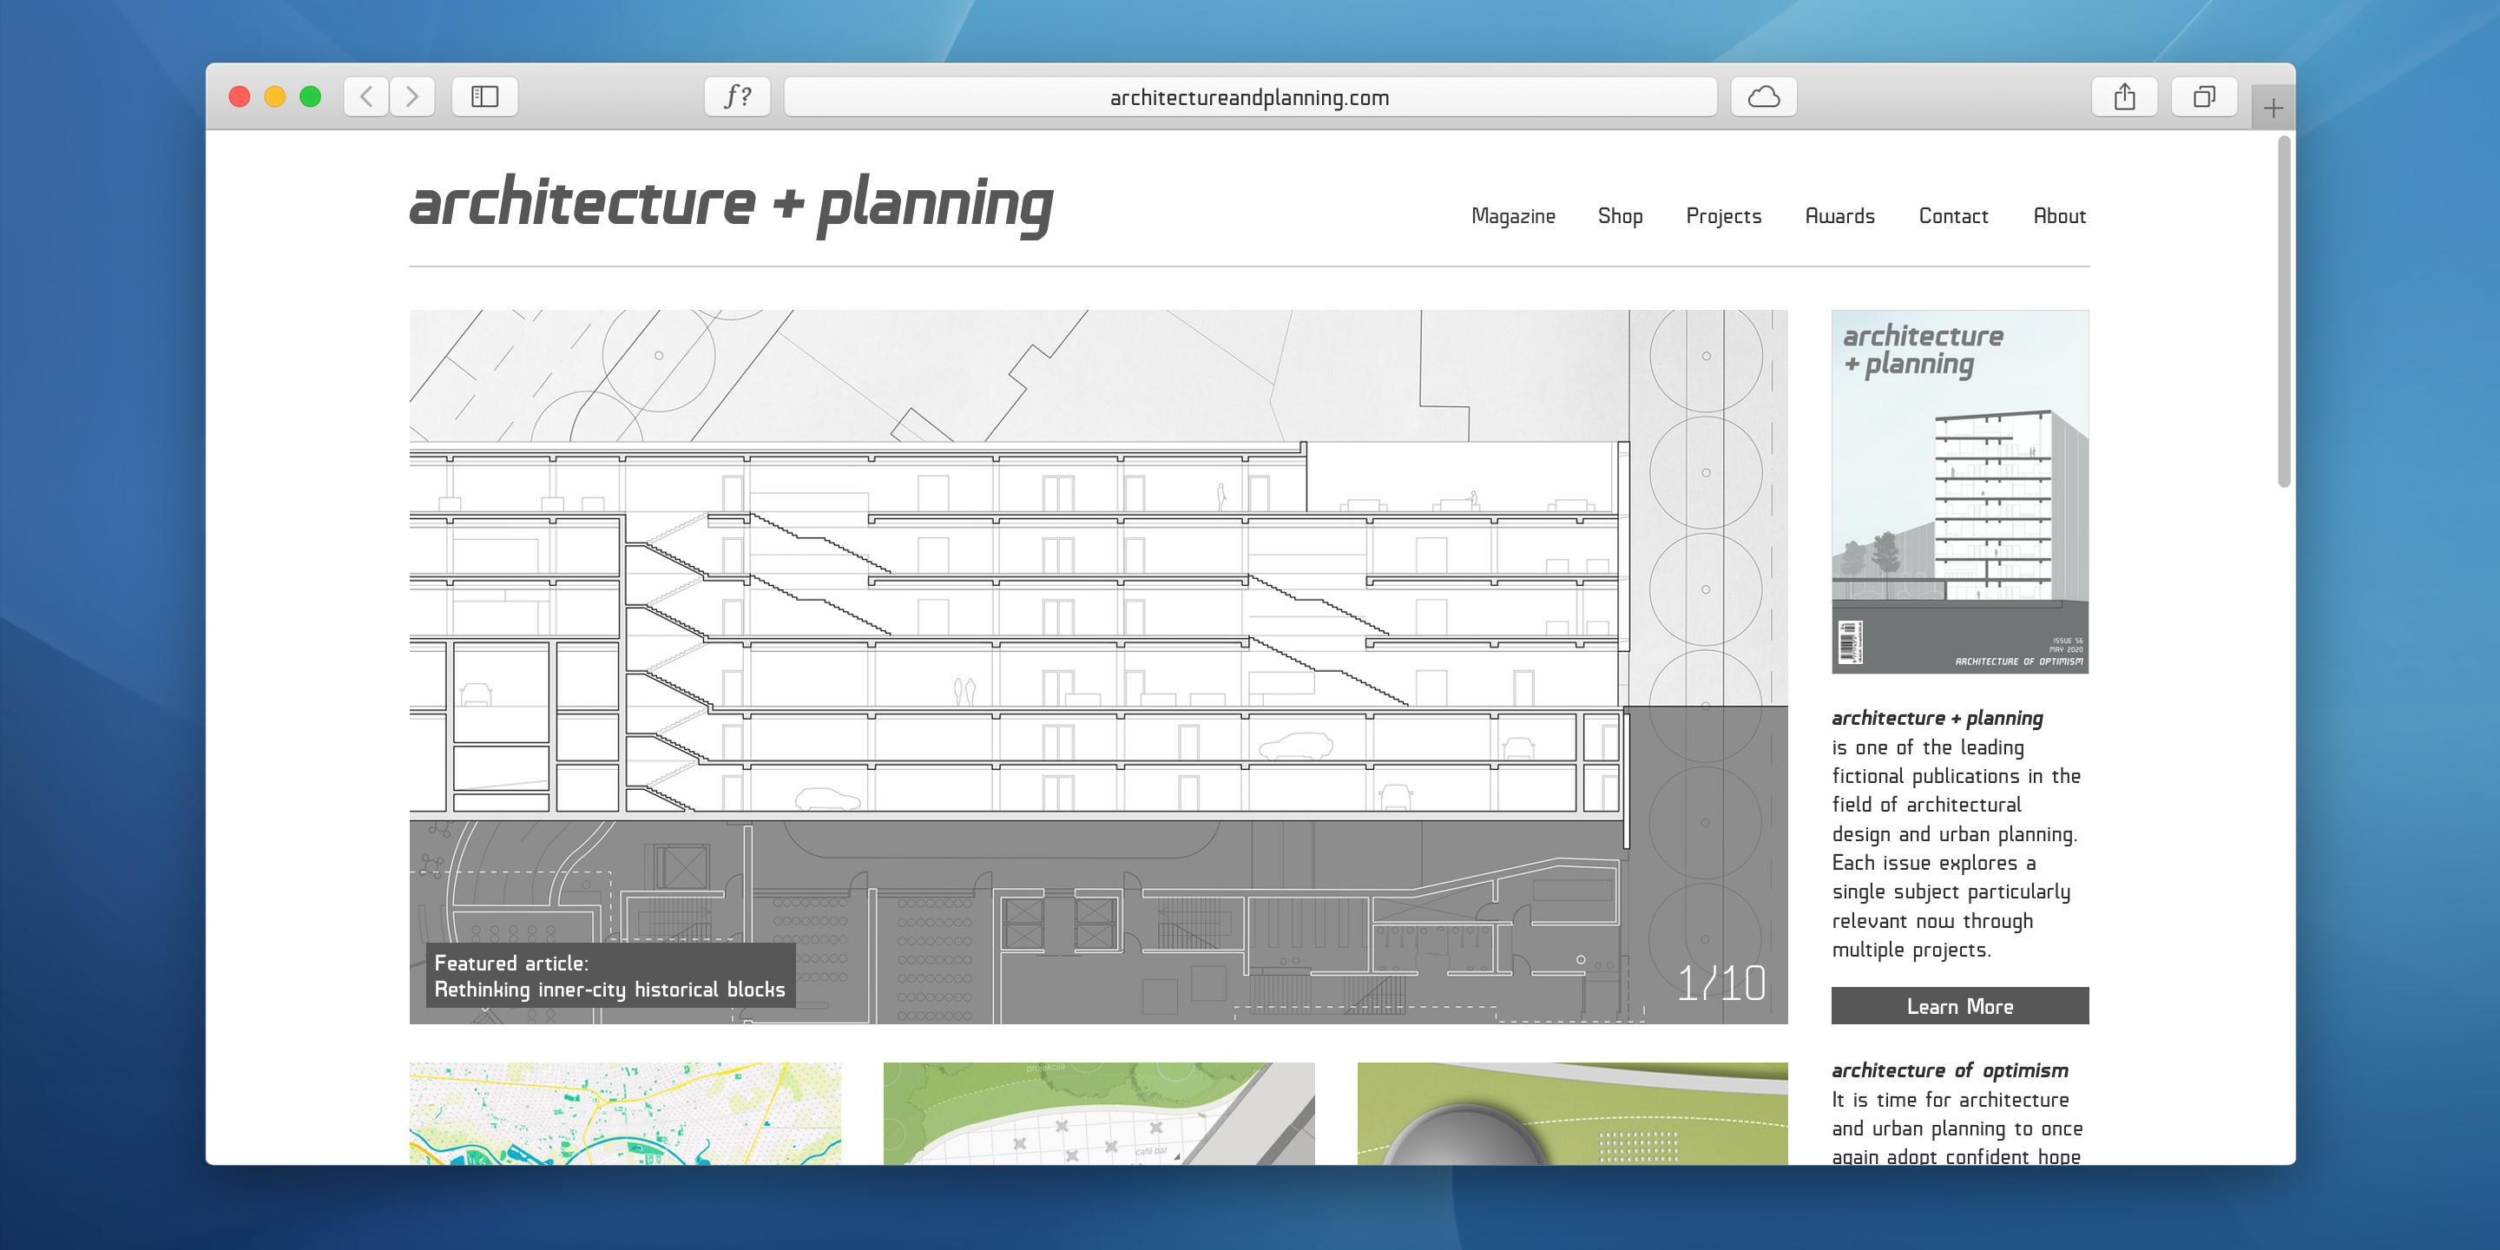Click the f? font identifier toolbar icon
This screenshot has height=1250, width=2500.
click(x=738, y=97)
